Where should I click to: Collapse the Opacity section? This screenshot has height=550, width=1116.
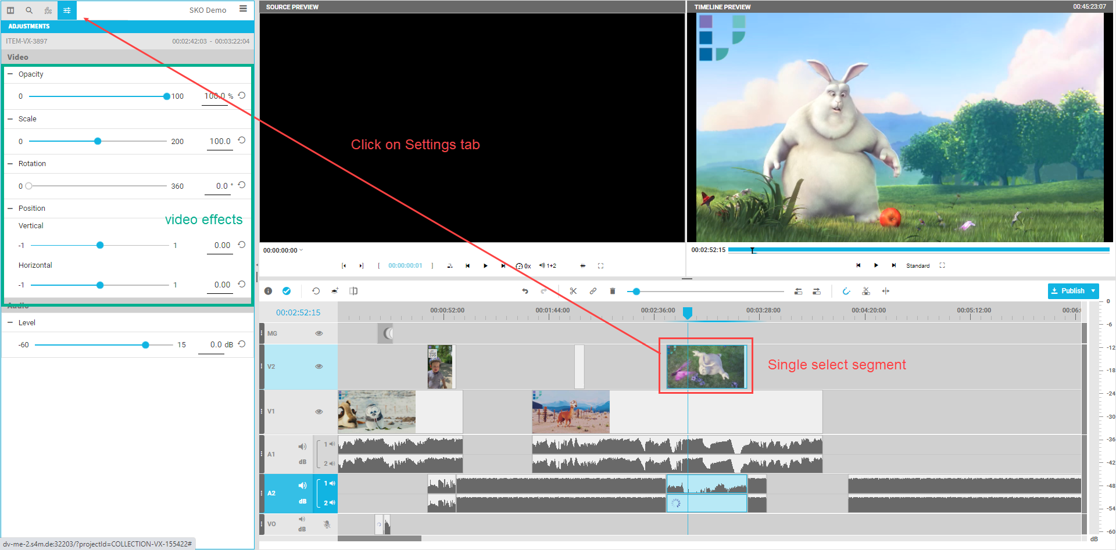(10, 74)
